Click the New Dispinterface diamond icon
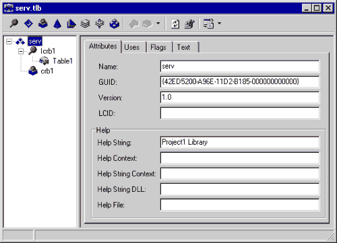Screen dimensions: 337x243 (28, 24)
